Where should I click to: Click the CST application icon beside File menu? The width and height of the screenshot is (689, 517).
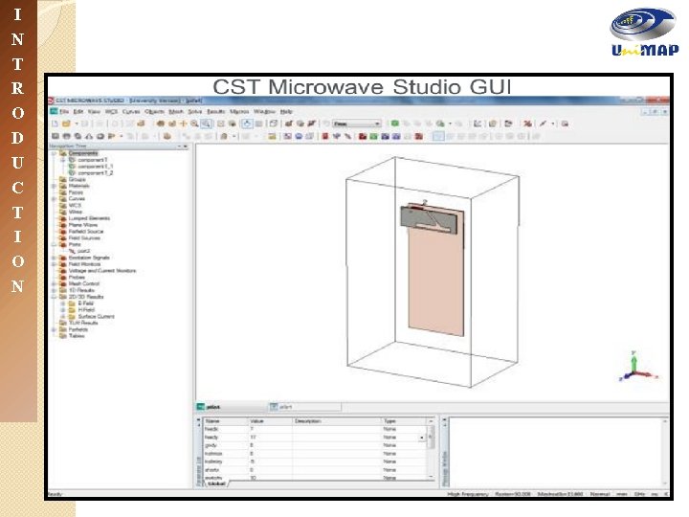click(54, 112)
